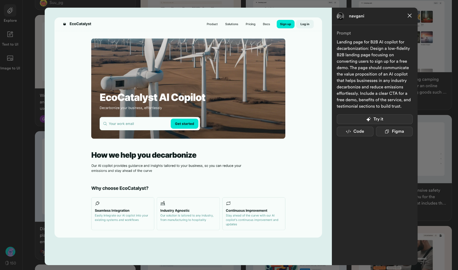Image resolution: width=458 pixels, height=270 pixels.
Task: Click the Seamless Integration plug icon
Action: point(97,203)
